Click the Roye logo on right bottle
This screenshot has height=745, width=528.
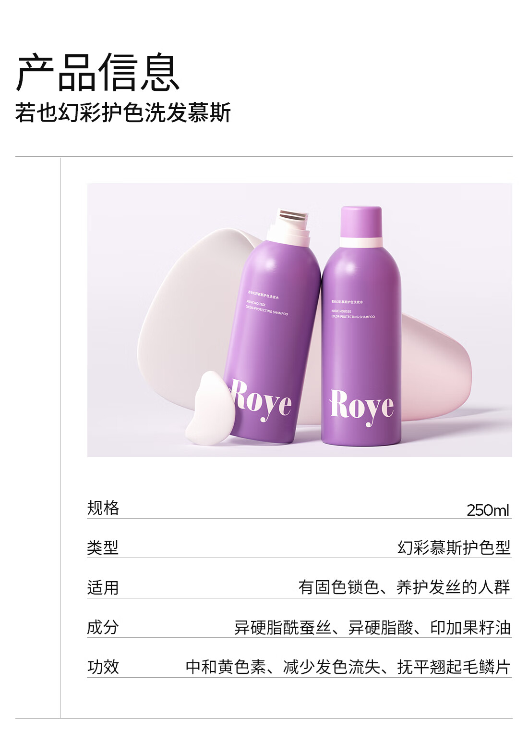tap(362, 407)
